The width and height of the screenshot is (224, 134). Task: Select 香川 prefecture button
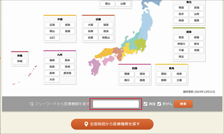point(127,80)
